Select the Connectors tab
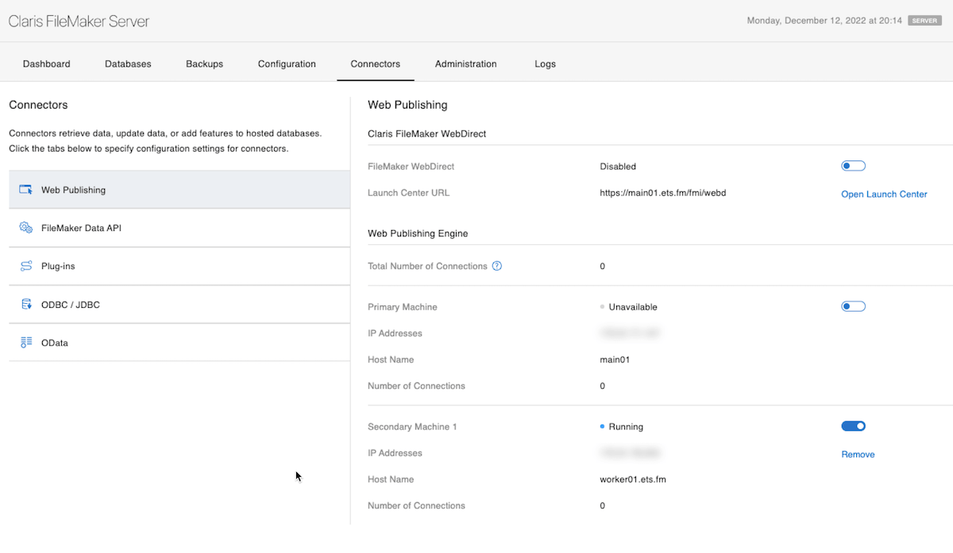This screenshot has width=953, height=553. (x=376, y=64)
